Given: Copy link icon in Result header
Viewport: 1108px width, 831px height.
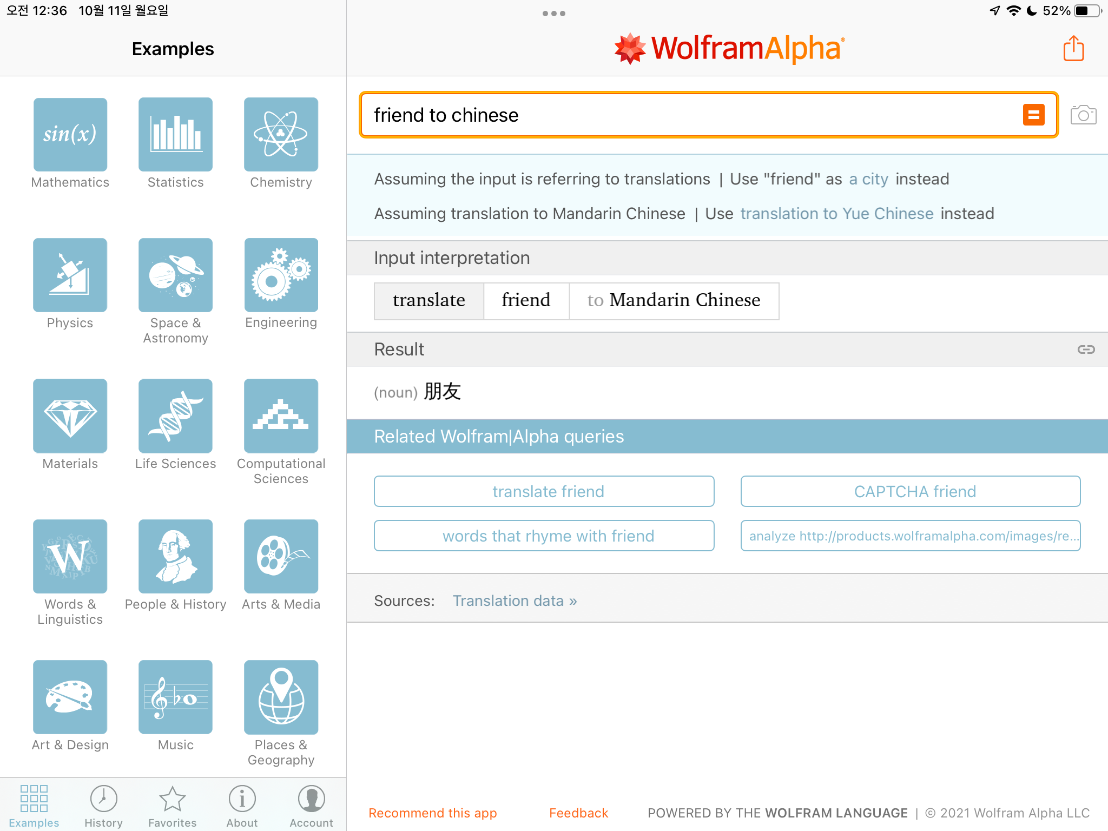Looking at the screenshot, I should [1086, 349].
